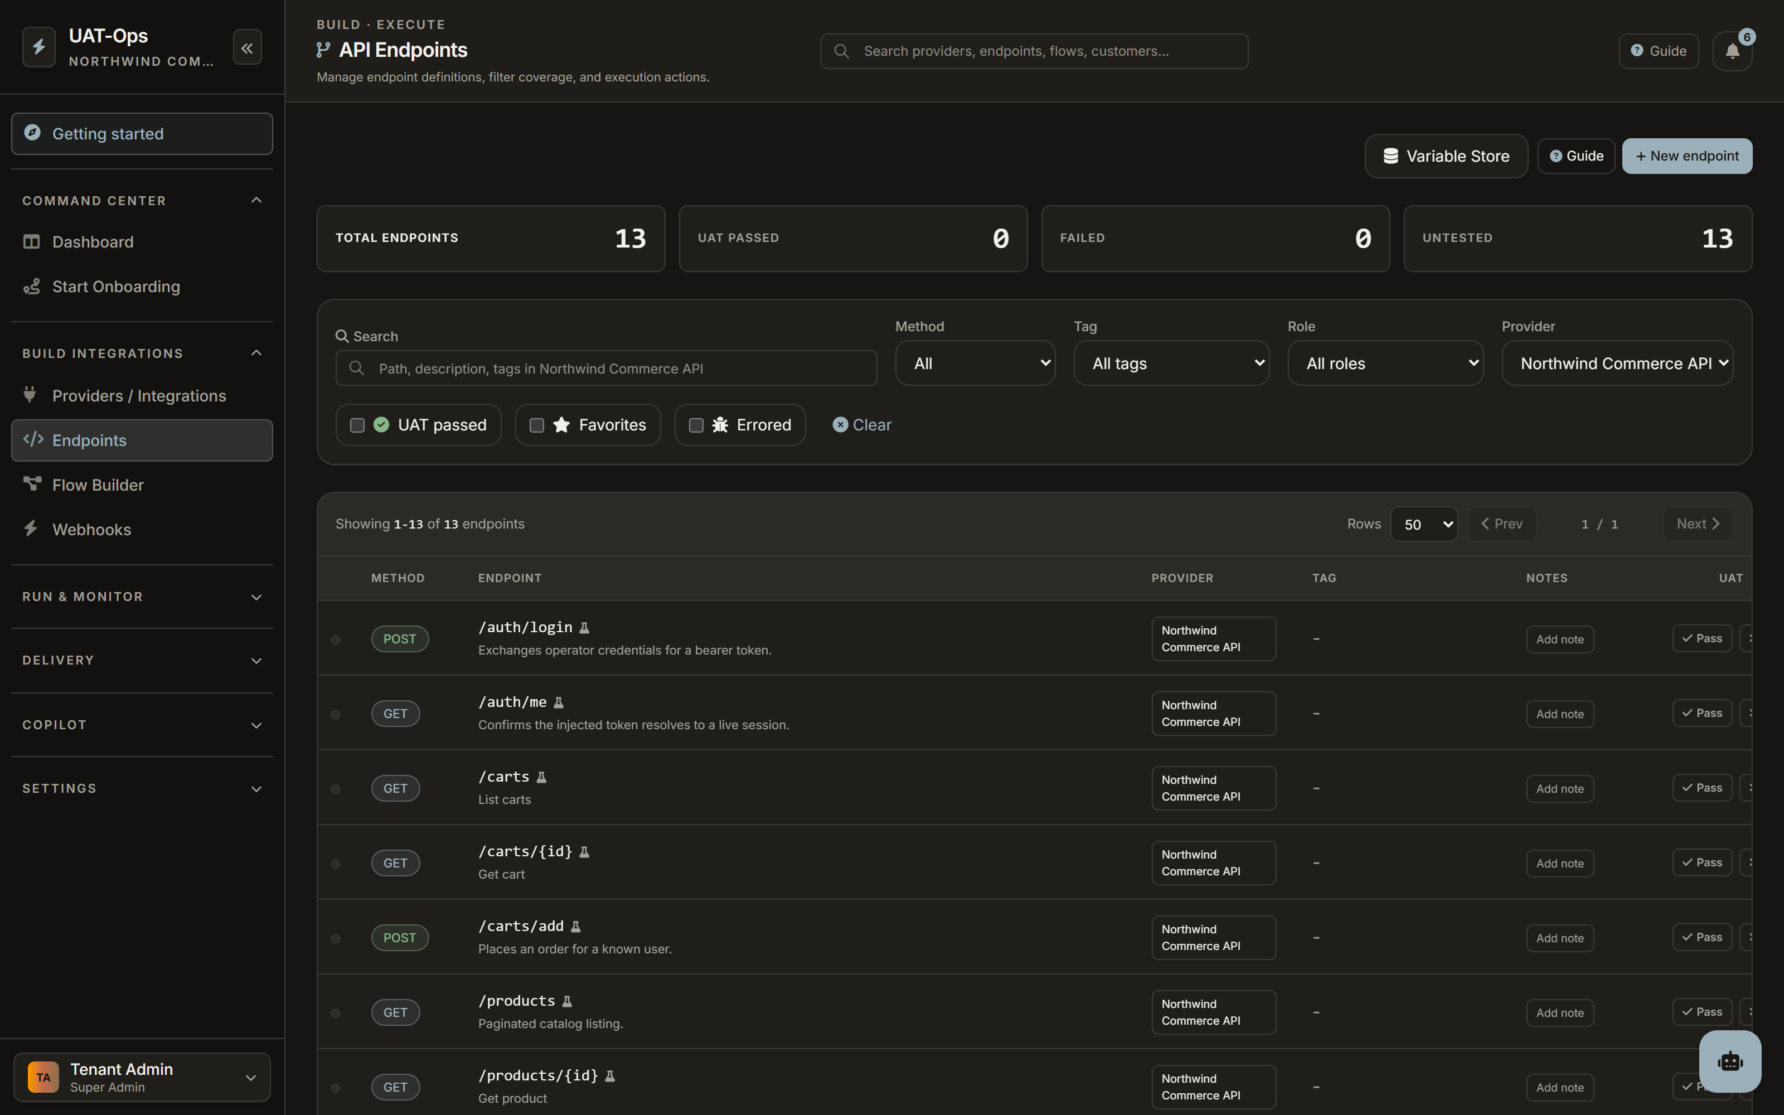Open the All roles dropdown

pyautogui.click(x=1385, y=363)
